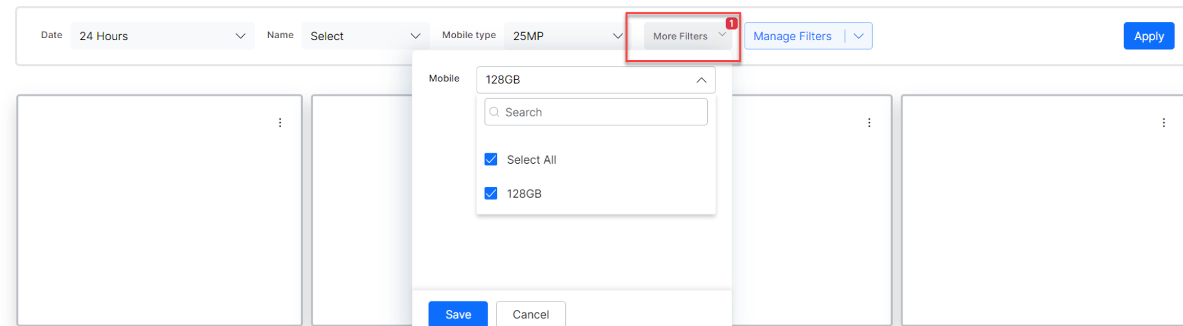
Task: Open three-dot menu on card right of filter popup
Action: click(869, 123)
